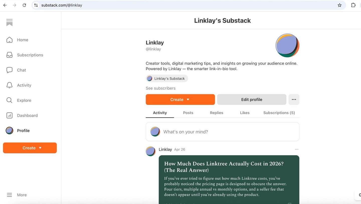The width and height of the screenshot is (361, 204).
Task: Click the browser forward arrow
Action: pos(15,5)
